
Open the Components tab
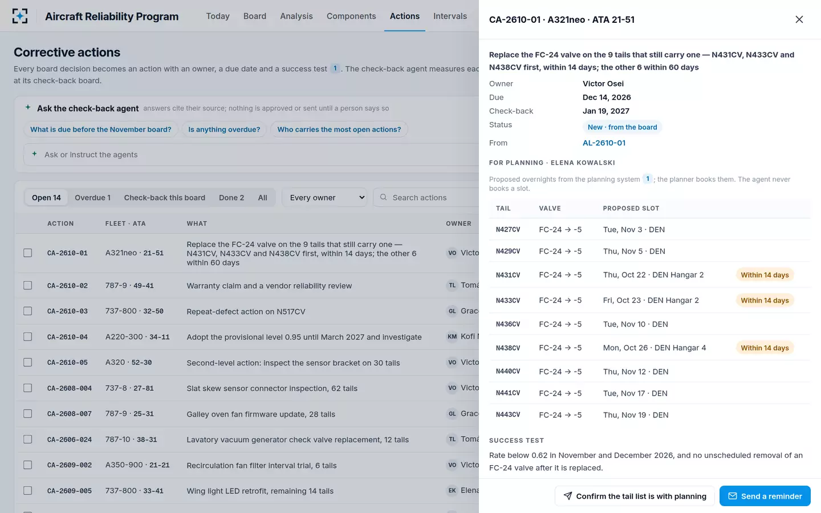pyautogui.click(x=351, y=16)
